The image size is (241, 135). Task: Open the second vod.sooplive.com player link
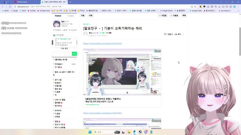pos(102,113)
